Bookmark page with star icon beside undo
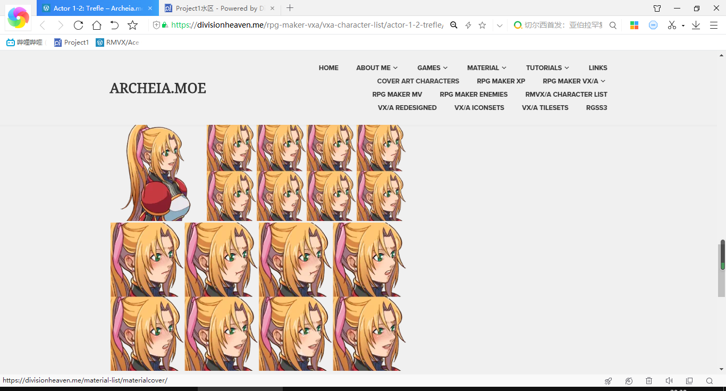 click(x=133, y=25)
